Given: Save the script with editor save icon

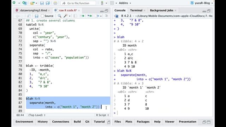Looking at the screenshot, I should (x=37, y=16).
